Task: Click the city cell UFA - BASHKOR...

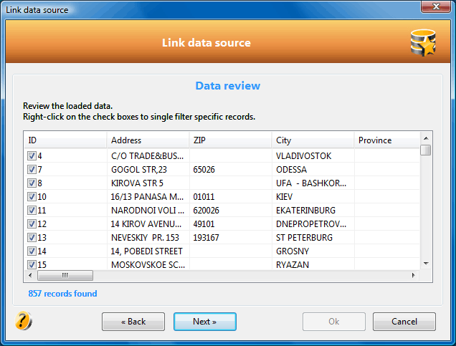Action: pyautogui.click(x=311, y=183)
